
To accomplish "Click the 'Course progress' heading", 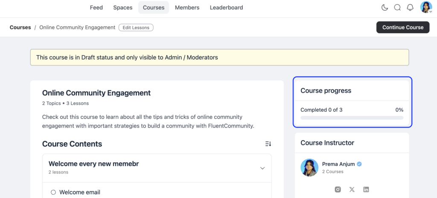I will (x=326, y=91).
